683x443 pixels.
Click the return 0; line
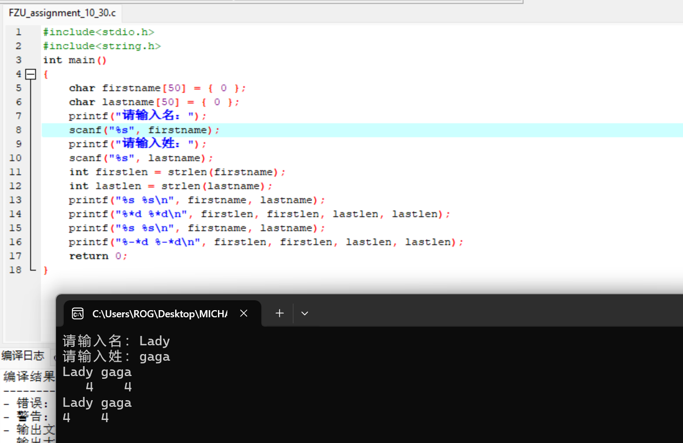click(98, 256)
